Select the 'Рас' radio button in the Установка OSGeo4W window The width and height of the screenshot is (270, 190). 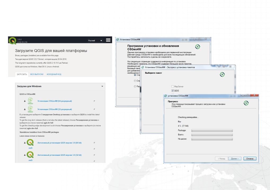(x=135, y=87)
